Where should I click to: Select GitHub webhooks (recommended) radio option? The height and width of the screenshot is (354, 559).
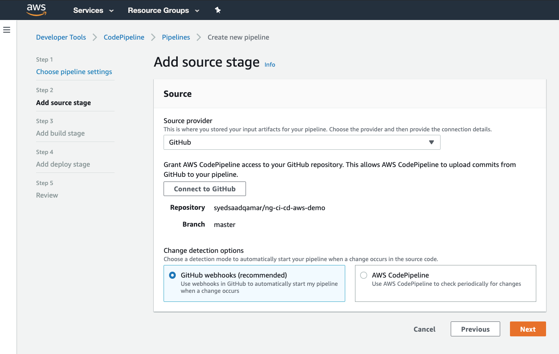tap(172, 275)
